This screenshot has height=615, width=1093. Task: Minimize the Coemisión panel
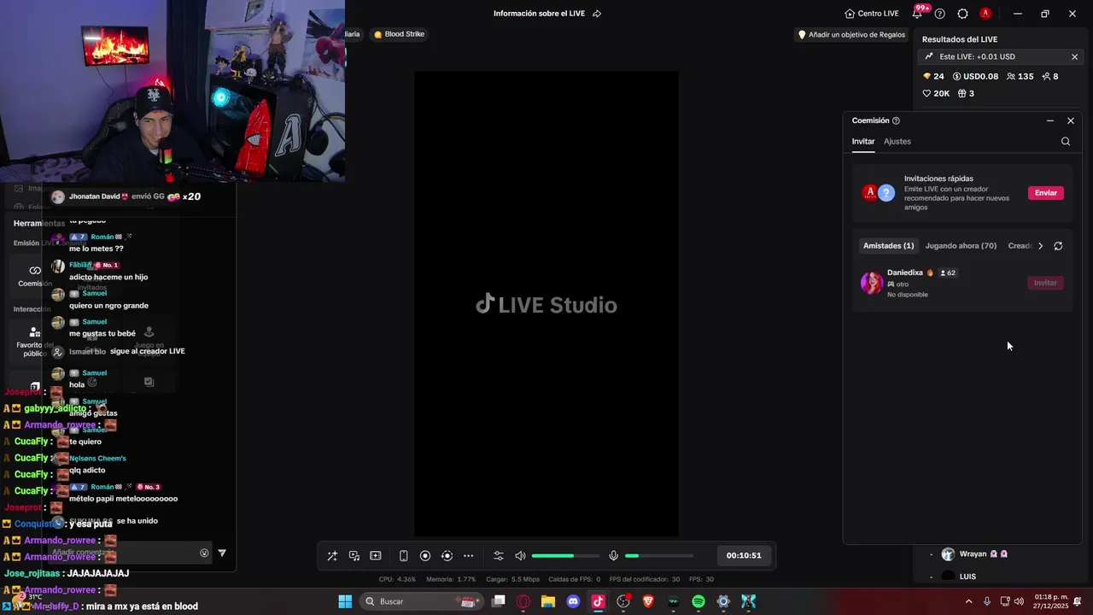[1050, 120]
